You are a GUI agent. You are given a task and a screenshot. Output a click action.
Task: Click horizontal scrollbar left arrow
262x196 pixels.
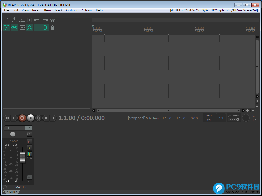click(x=94, y=110)
